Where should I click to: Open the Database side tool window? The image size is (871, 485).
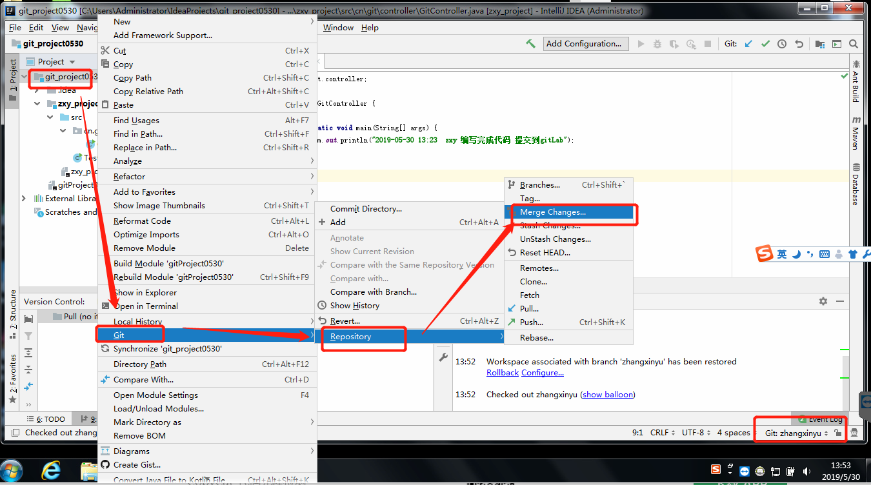[856, 183]
